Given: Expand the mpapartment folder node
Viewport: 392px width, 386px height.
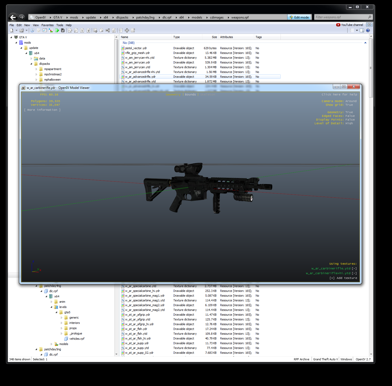Looking at the screenshot, I should pos(36,69).
